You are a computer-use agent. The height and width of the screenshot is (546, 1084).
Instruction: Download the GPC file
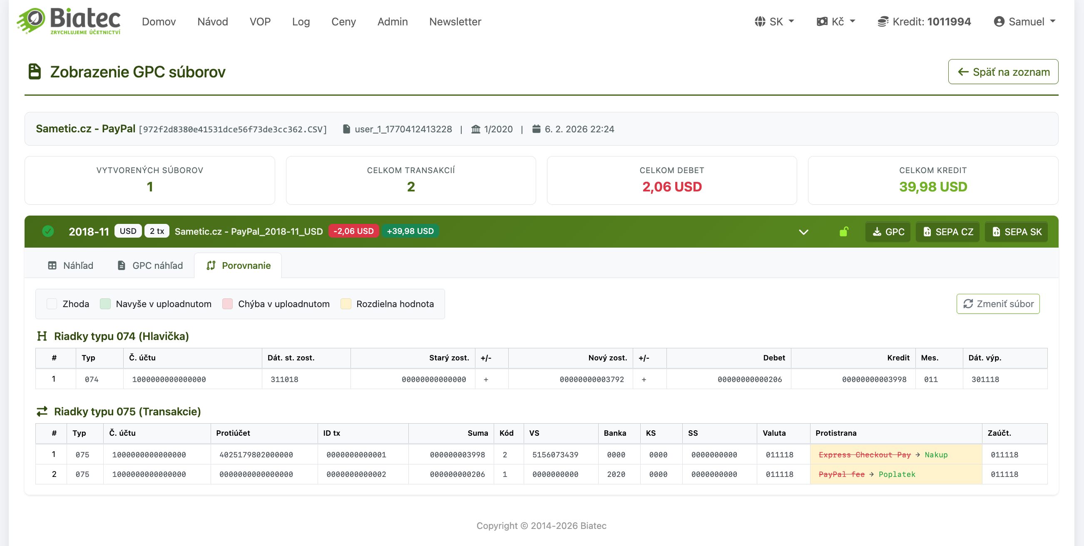click(x=888, y=232)
